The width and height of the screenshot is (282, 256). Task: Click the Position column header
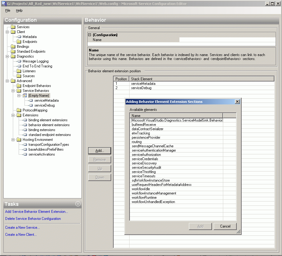pos(121,79)
